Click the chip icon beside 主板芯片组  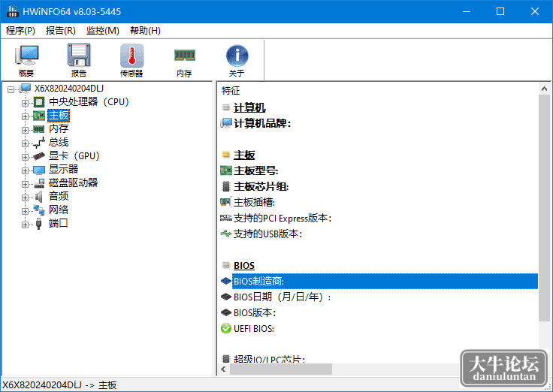(226, 186)
